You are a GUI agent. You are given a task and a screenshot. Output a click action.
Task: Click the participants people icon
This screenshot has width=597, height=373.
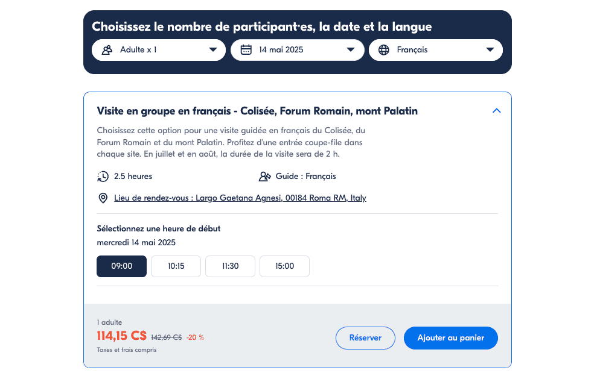(x=107, y=50)
